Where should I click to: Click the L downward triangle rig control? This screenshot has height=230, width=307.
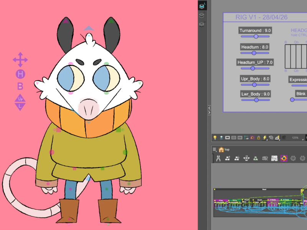[x=20, y=107]
